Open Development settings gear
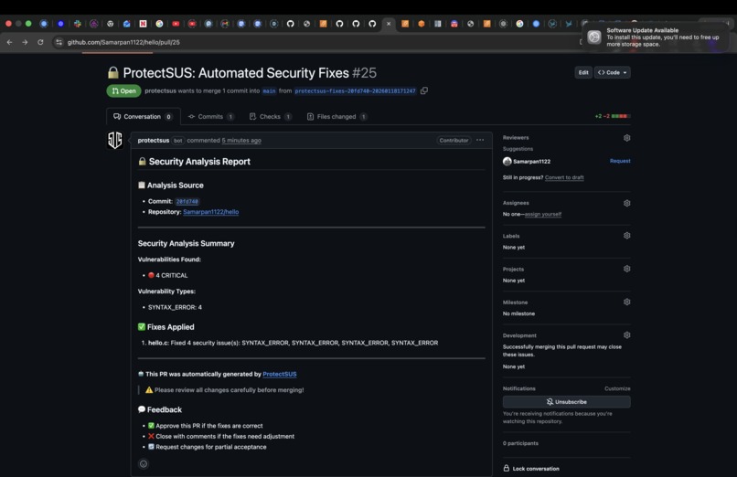737x477 pixels. pos(626,335)
